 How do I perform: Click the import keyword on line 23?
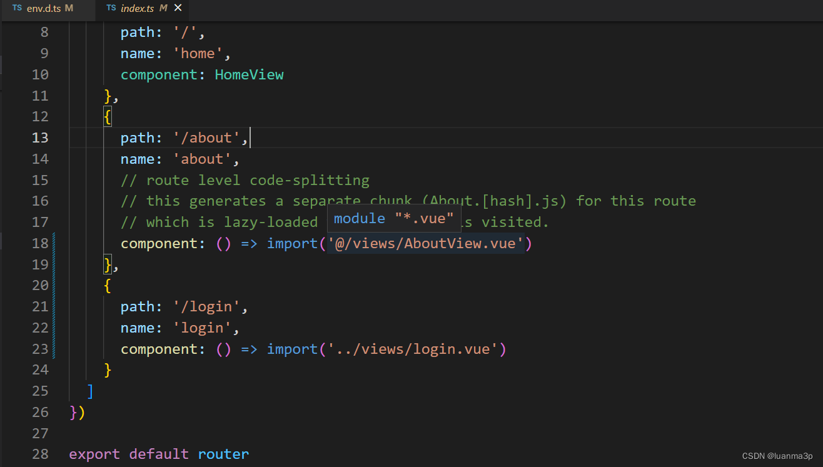click(x=293, y=349)
